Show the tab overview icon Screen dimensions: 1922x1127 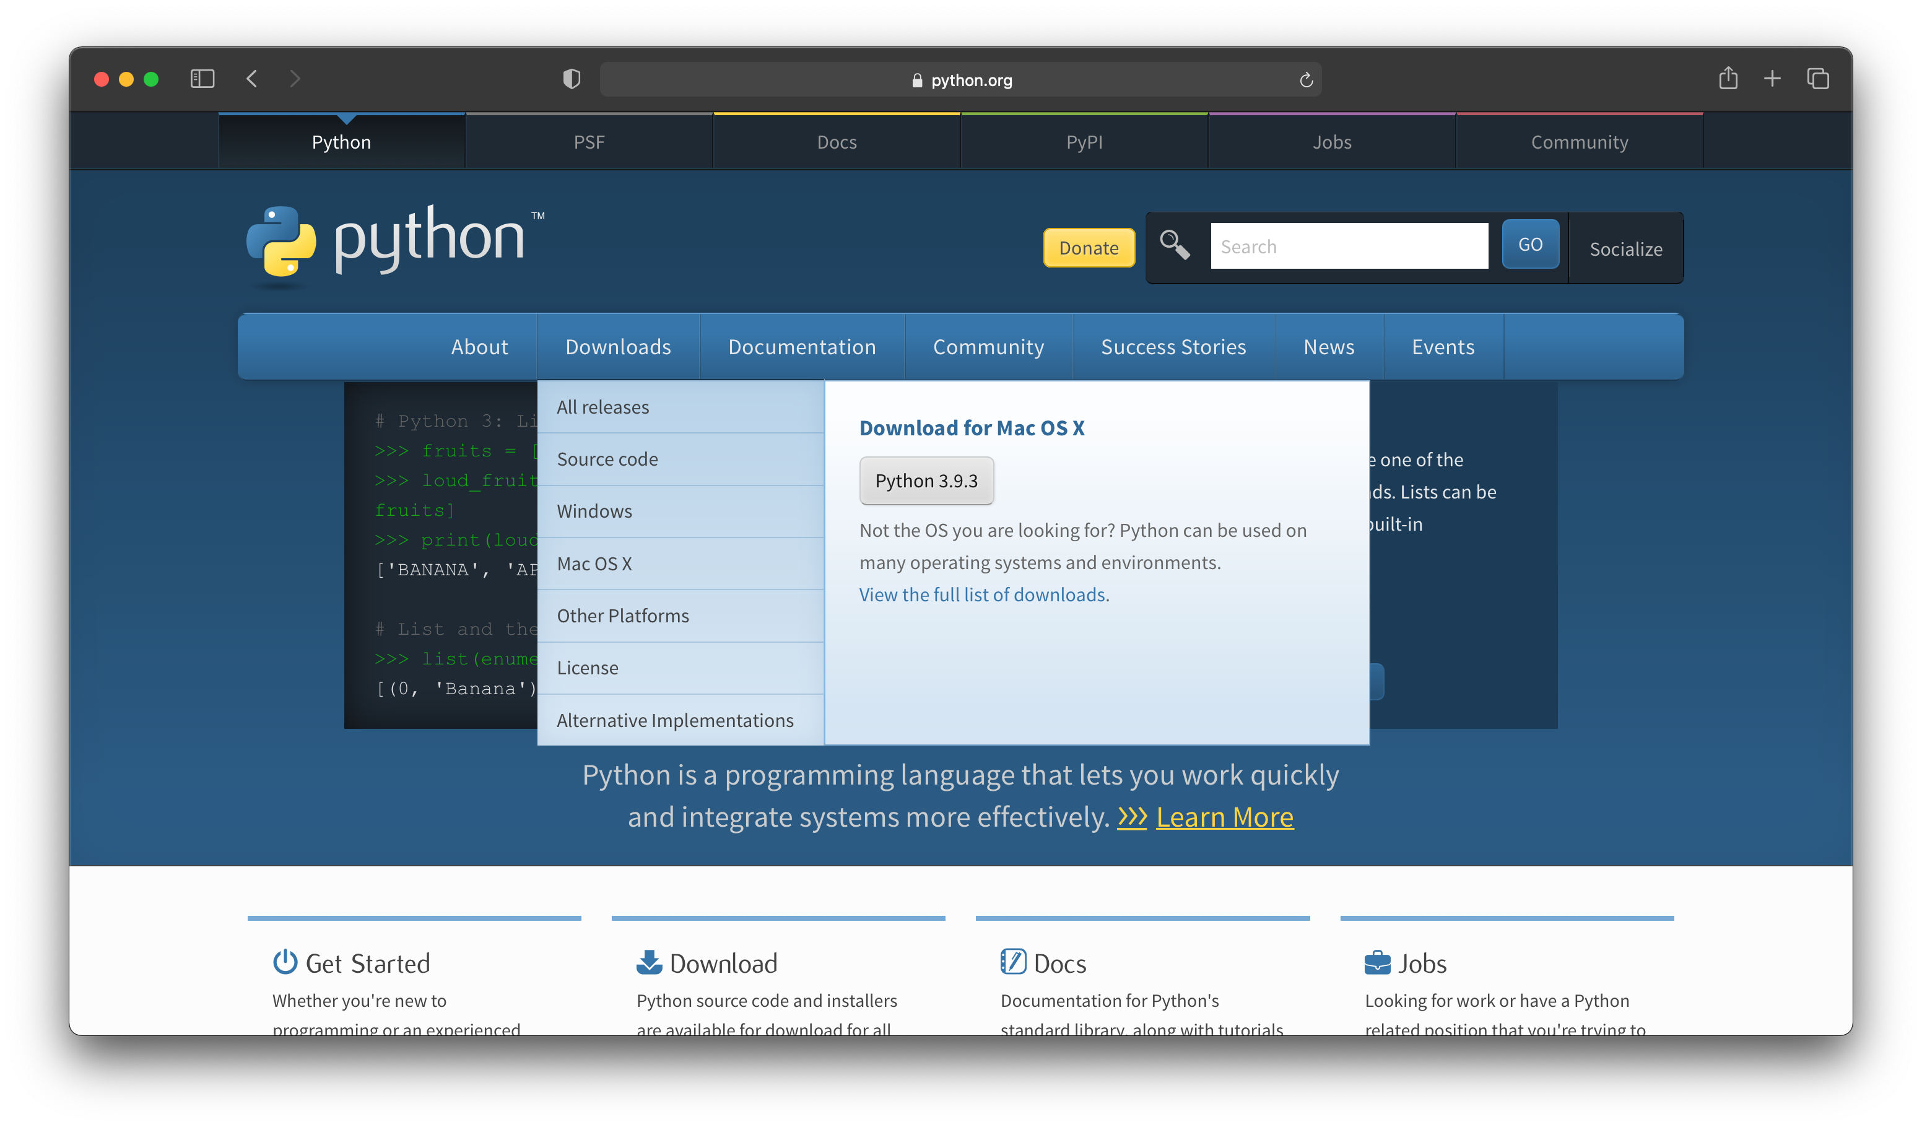tap(1818, 79)
